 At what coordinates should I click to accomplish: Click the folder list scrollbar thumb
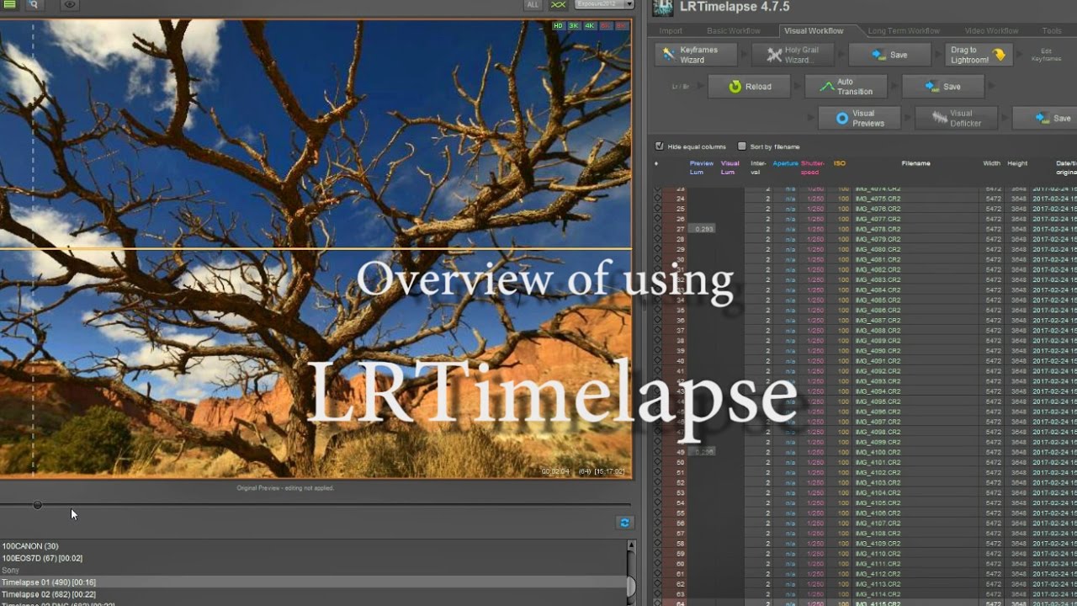pyautogui.click(x=631, y=586)
